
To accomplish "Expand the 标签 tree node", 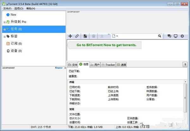I will 5,37.
